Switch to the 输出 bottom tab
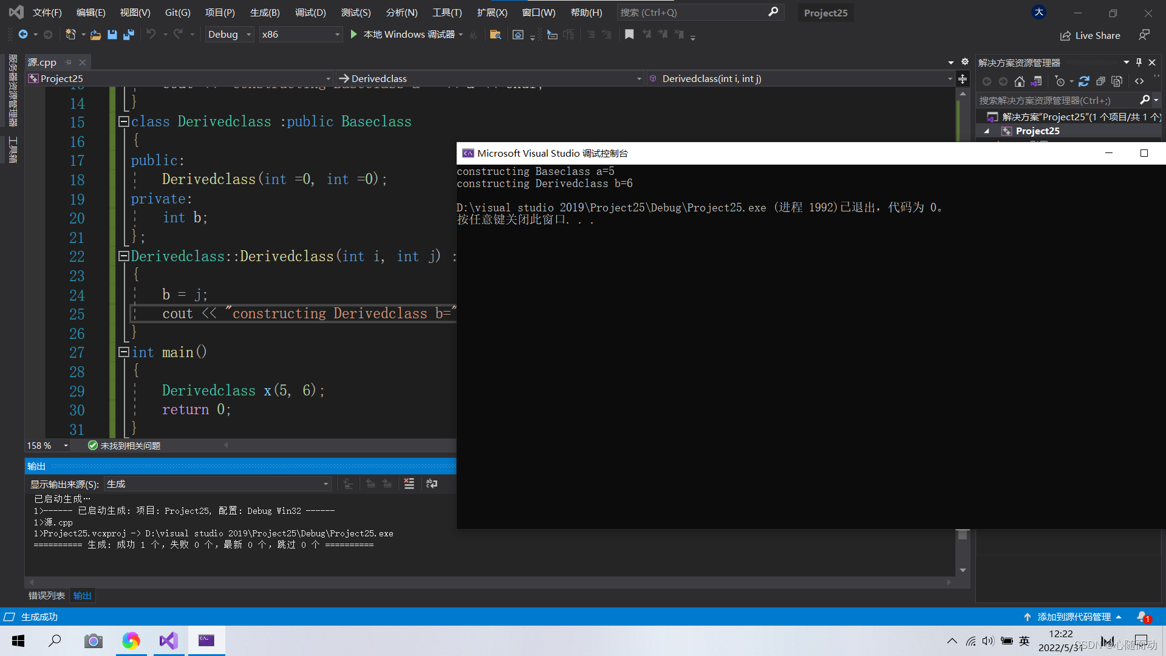 (x=82, y=596)
